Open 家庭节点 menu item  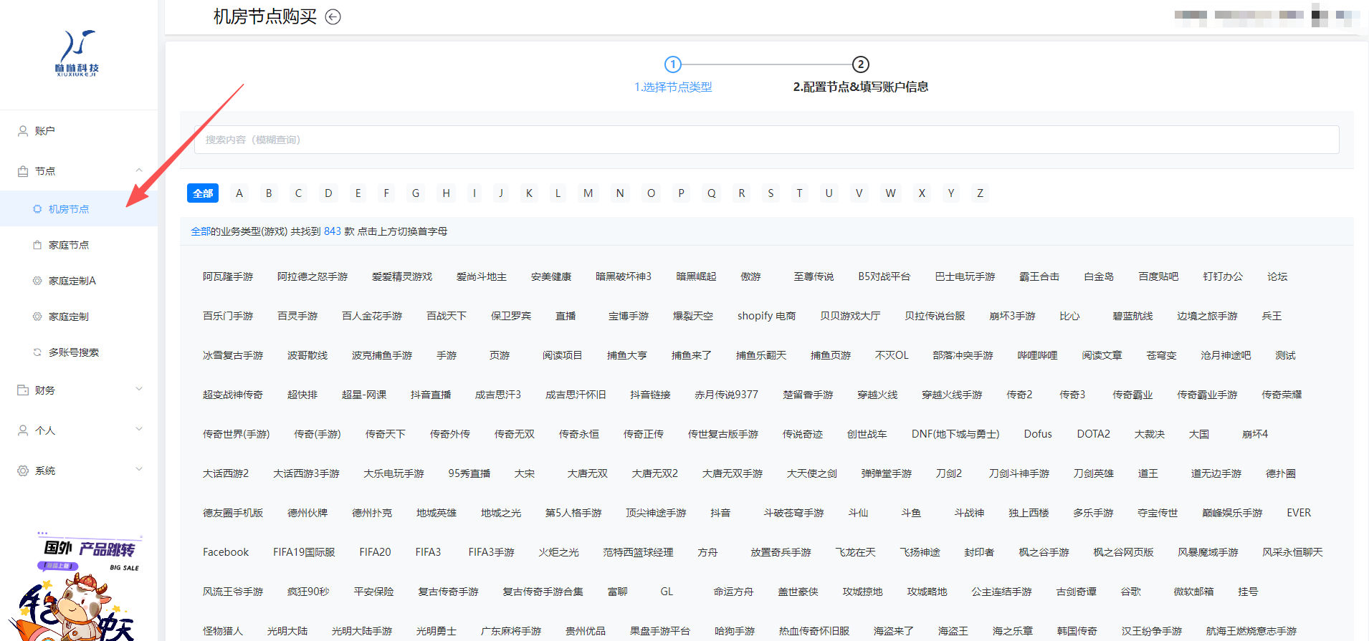click(79, 245)
